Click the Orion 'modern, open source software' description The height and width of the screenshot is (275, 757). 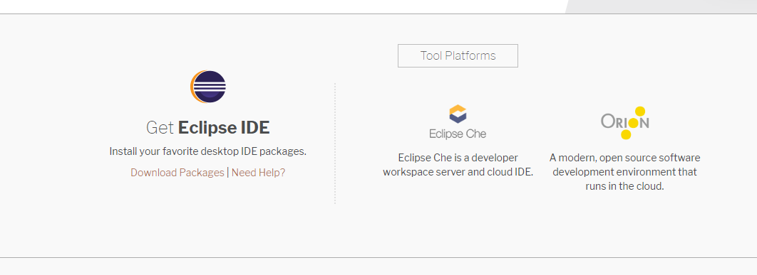[624, 172]
